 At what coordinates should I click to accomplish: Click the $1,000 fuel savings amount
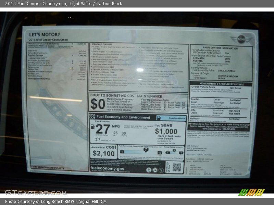[x=166, y=131]
